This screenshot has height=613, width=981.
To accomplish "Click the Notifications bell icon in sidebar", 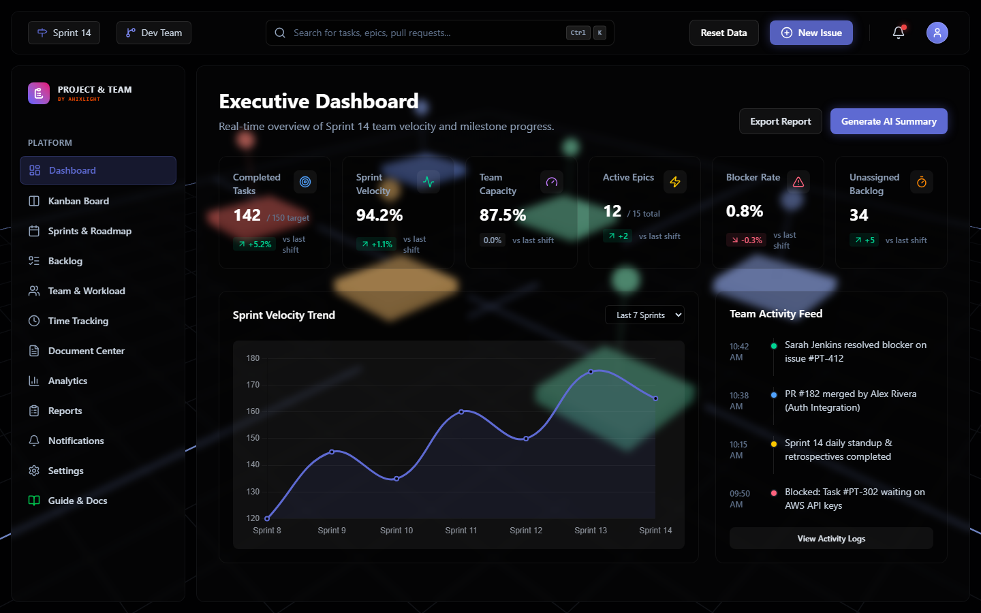I will tap(34, 441).
